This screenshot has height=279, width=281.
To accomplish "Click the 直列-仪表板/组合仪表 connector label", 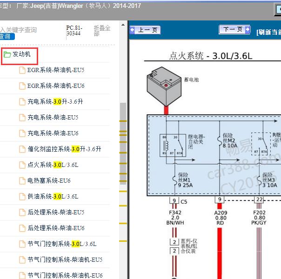I will tap(189, 246).
